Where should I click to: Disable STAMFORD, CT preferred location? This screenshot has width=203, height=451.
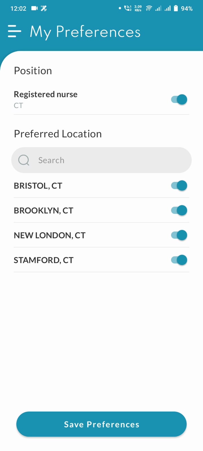179,260
